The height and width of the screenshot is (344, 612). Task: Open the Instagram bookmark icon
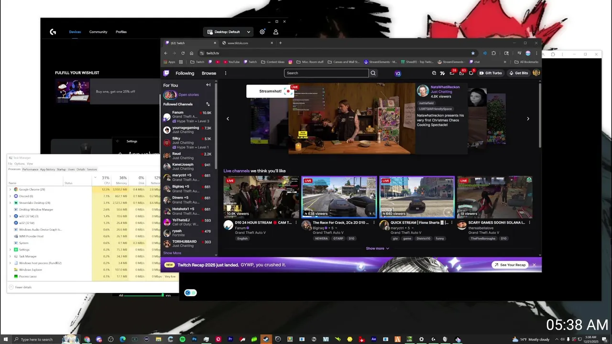point(290,62)
